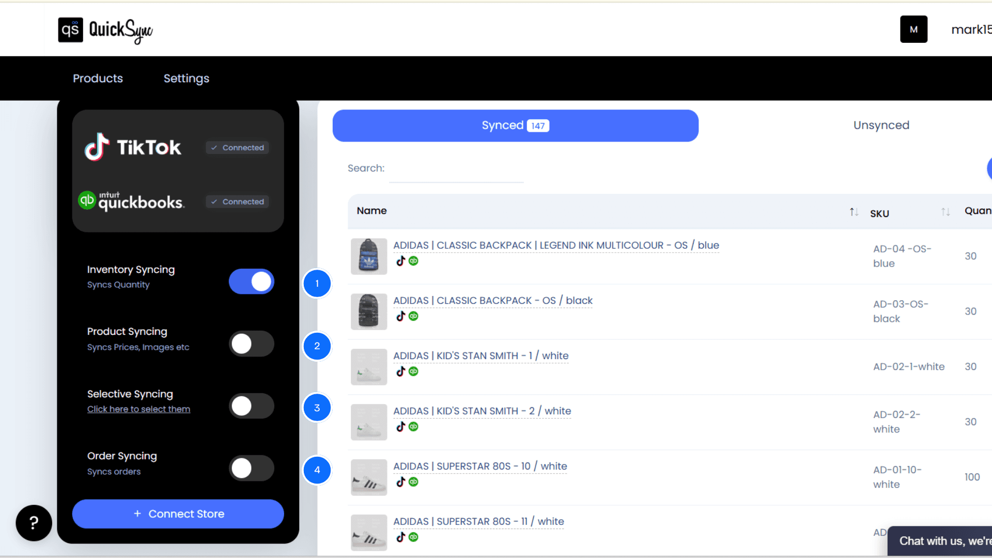Click the Superstar 80S 10 thumbnail
992x558 pixels.
coord(369,477)
